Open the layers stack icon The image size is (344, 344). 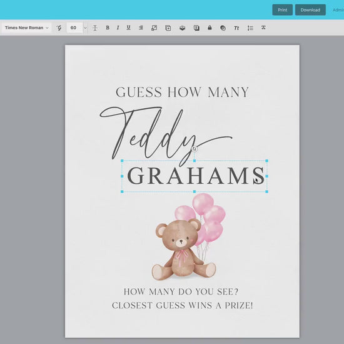tap(182, 28)
